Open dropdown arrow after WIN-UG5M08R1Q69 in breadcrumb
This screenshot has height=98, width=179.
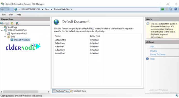(x=43, y=9)
